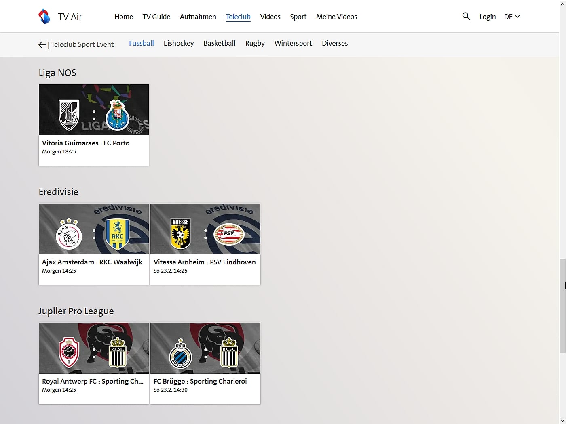Image resolution: width=566 pixels, height=424 pixels.
Task: Click the Swisscom TV Air logo icon
Action: (x=44, y=17)
